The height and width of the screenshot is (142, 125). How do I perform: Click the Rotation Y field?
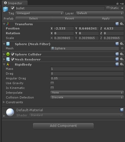pos(88,33)
